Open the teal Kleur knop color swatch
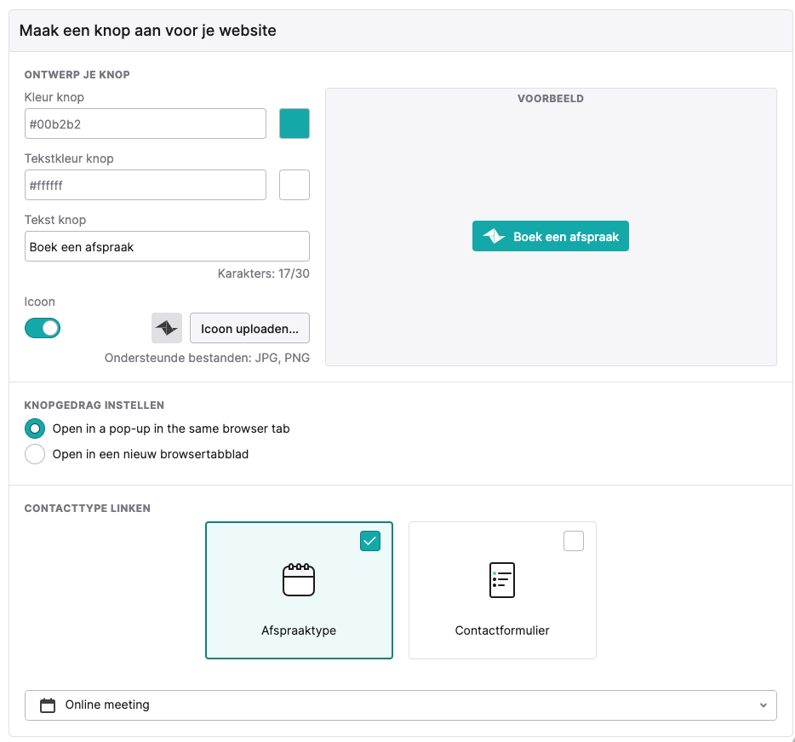This screenshot has width=795, height=742. coord(294,124)
